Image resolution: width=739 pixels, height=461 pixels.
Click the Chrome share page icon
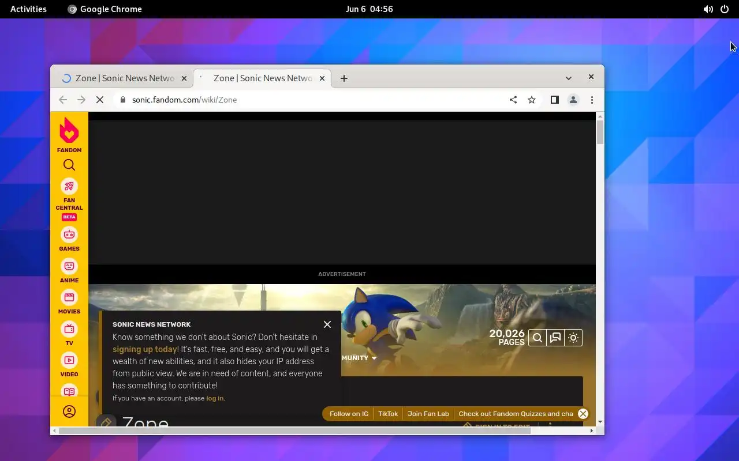click(513, 100)
